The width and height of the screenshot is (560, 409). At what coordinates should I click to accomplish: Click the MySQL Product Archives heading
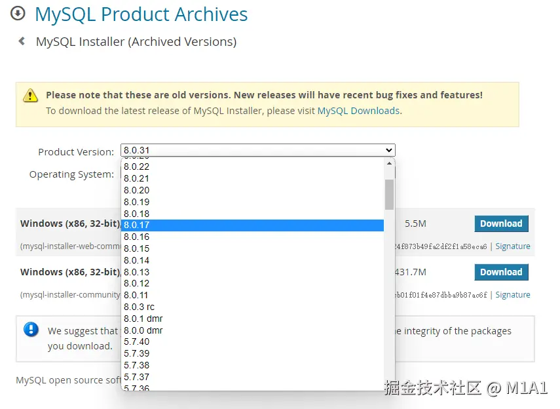[141, 14]
